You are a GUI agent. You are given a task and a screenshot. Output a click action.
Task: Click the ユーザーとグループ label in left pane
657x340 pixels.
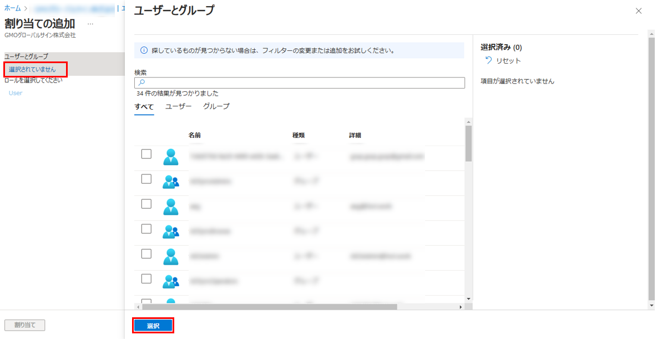tap(26, 56)
